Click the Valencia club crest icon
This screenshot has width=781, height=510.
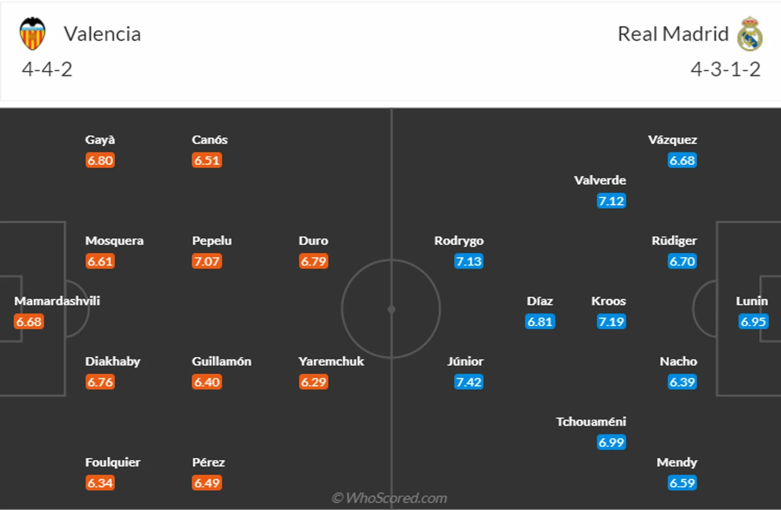[x=32, y=34]
